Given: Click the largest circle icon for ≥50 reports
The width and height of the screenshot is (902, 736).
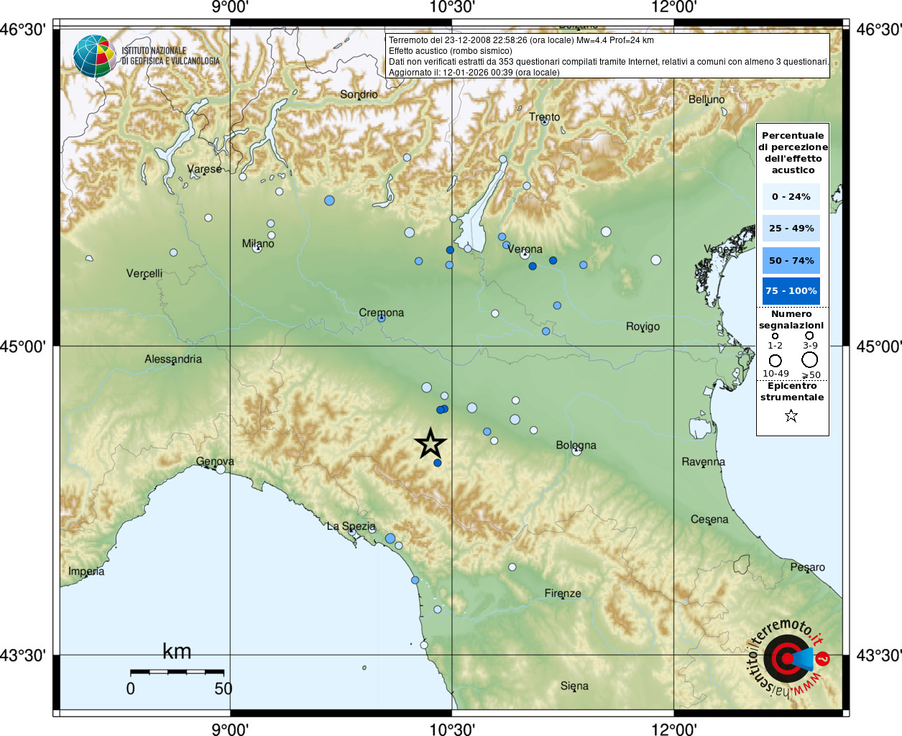Looking at the screenshot, I should [x=810, y=360].
